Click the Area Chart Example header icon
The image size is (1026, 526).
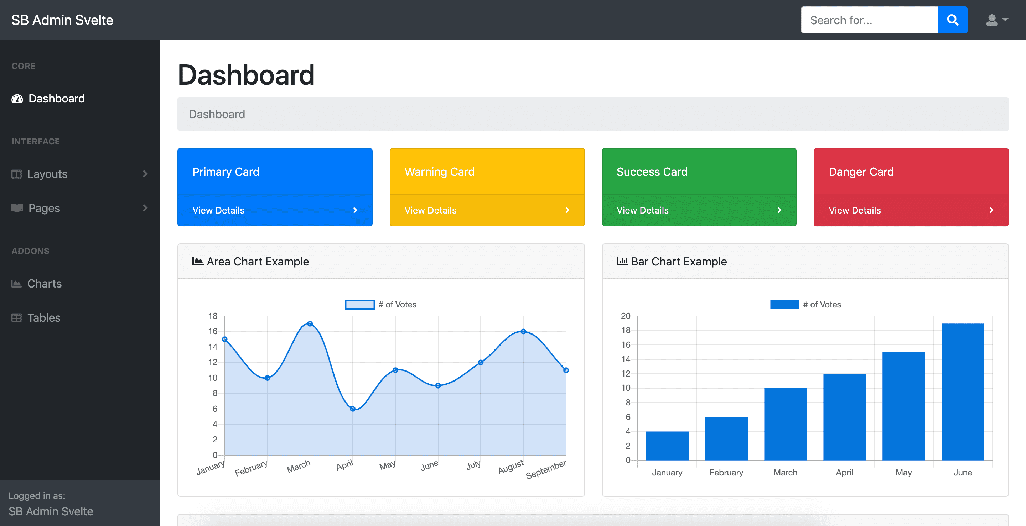[x=198, y=262]
